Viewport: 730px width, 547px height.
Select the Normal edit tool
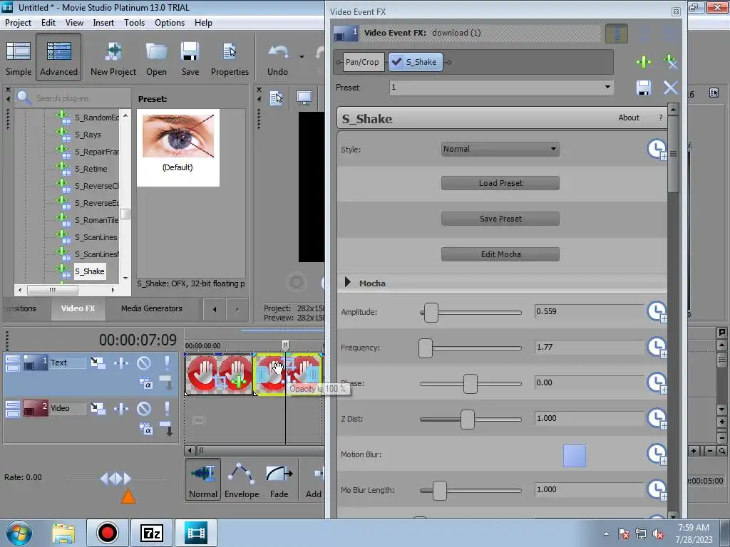coord(203,479)
